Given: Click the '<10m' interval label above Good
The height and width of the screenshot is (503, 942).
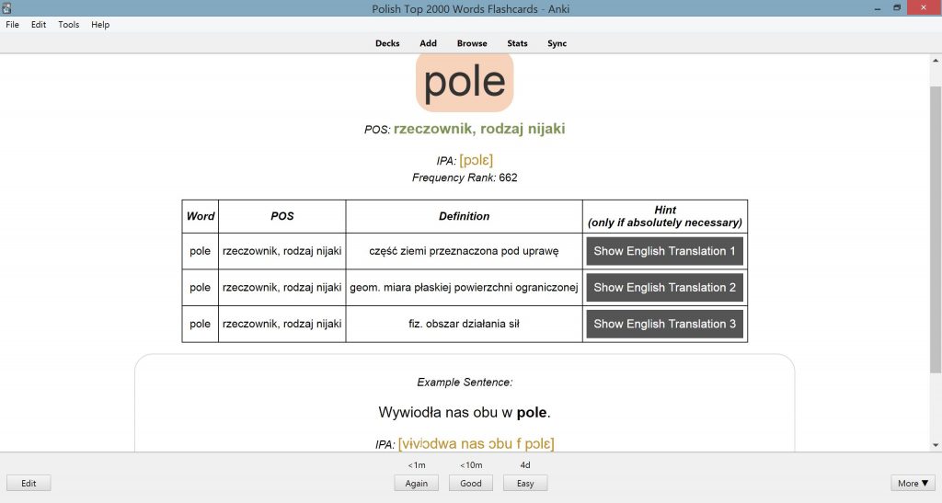Looking at the screenshot, I should [x=471, y=465].
